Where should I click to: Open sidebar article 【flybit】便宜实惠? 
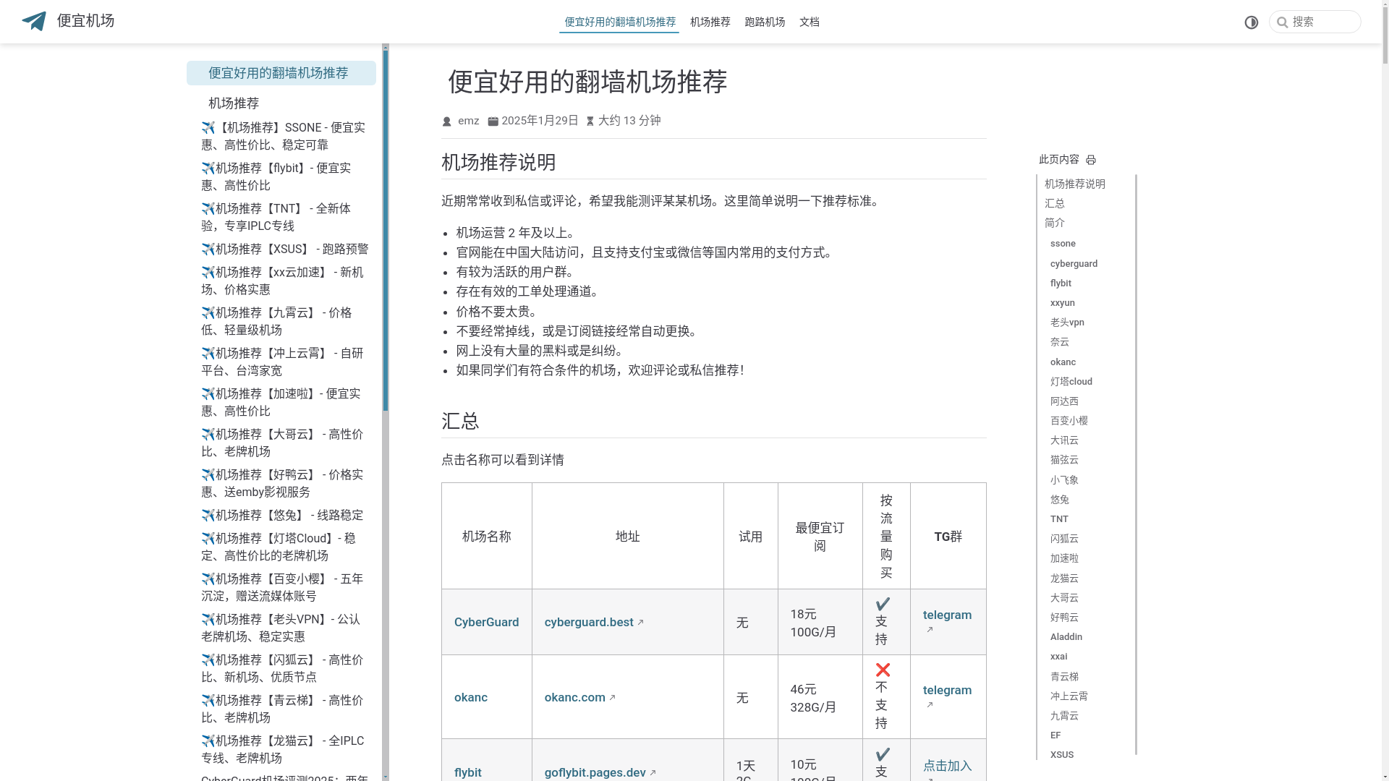tap(285, 176)
